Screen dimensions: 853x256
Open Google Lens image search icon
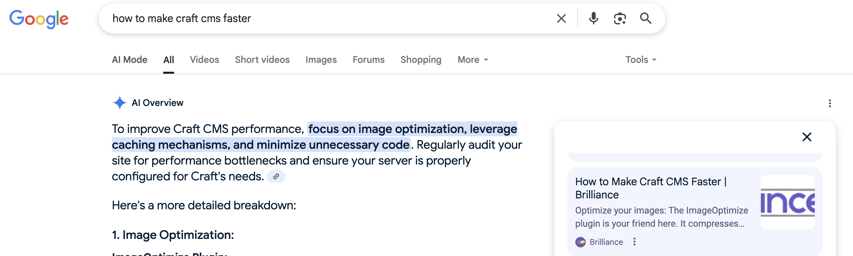click(x=620, y=18)
